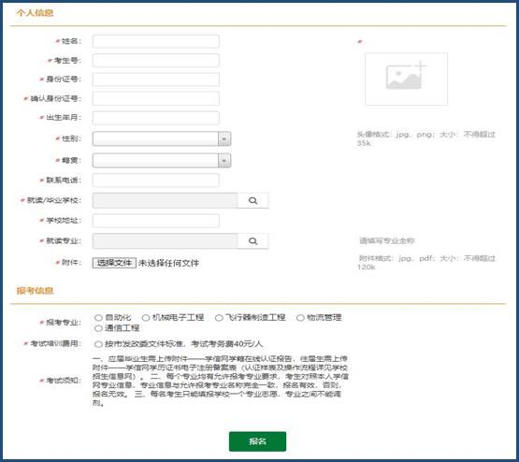This screenshot has width=519, height=462.
Task: Open the 性别 dropdown arrow
Action: pos(224,138)
